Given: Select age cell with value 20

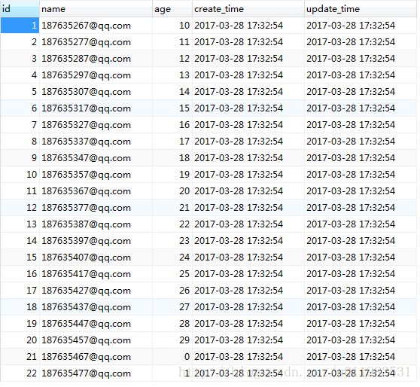Looking at the screenshot, I should (x=172, y=191).
